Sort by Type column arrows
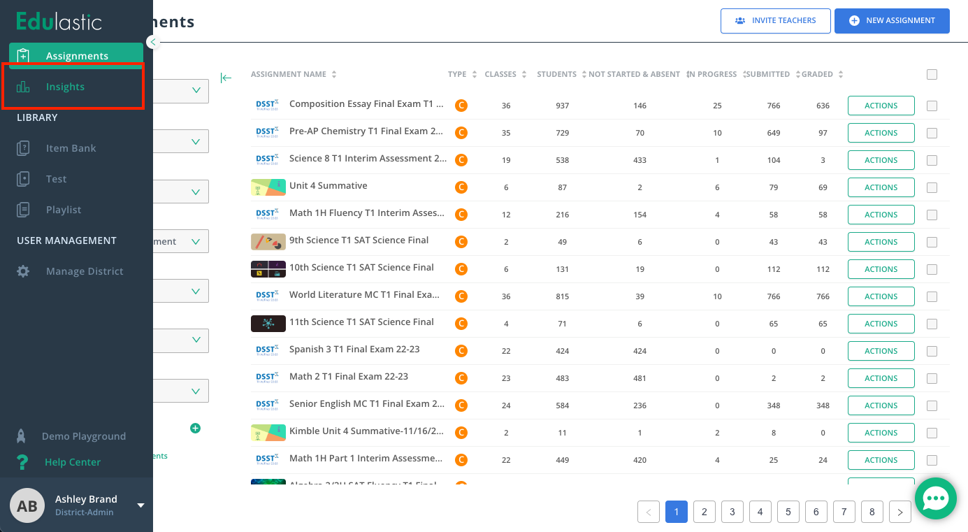Image resolution: width=968 pixels, height=532 pixels. pyautogui.click(x=475, y=75)
